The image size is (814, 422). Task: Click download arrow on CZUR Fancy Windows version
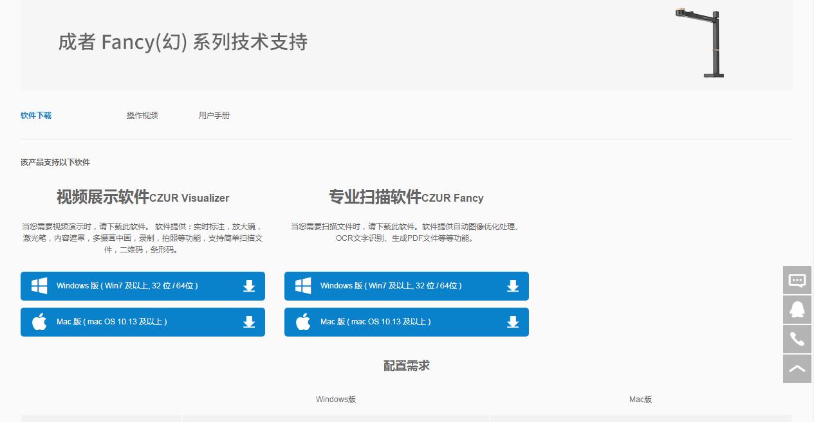click(x=513, y=286)
